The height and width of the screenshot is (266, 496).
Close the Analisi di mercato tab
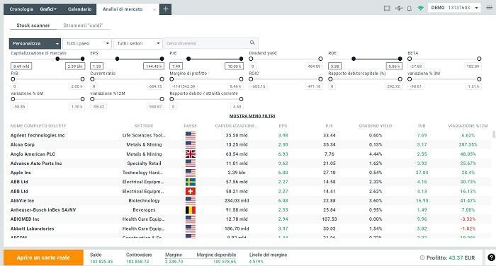click(154, 9)
